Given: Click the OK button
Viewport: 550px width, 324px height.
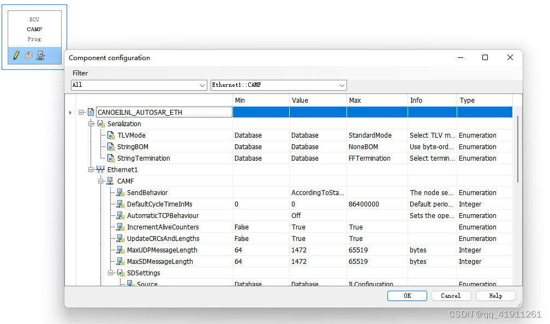Looking at the screenshot, I should coord(407,296).
